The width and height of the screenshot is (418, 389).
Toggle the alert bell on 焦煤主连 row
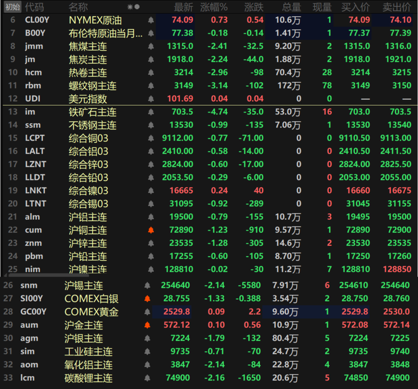(x=151, y=47)
